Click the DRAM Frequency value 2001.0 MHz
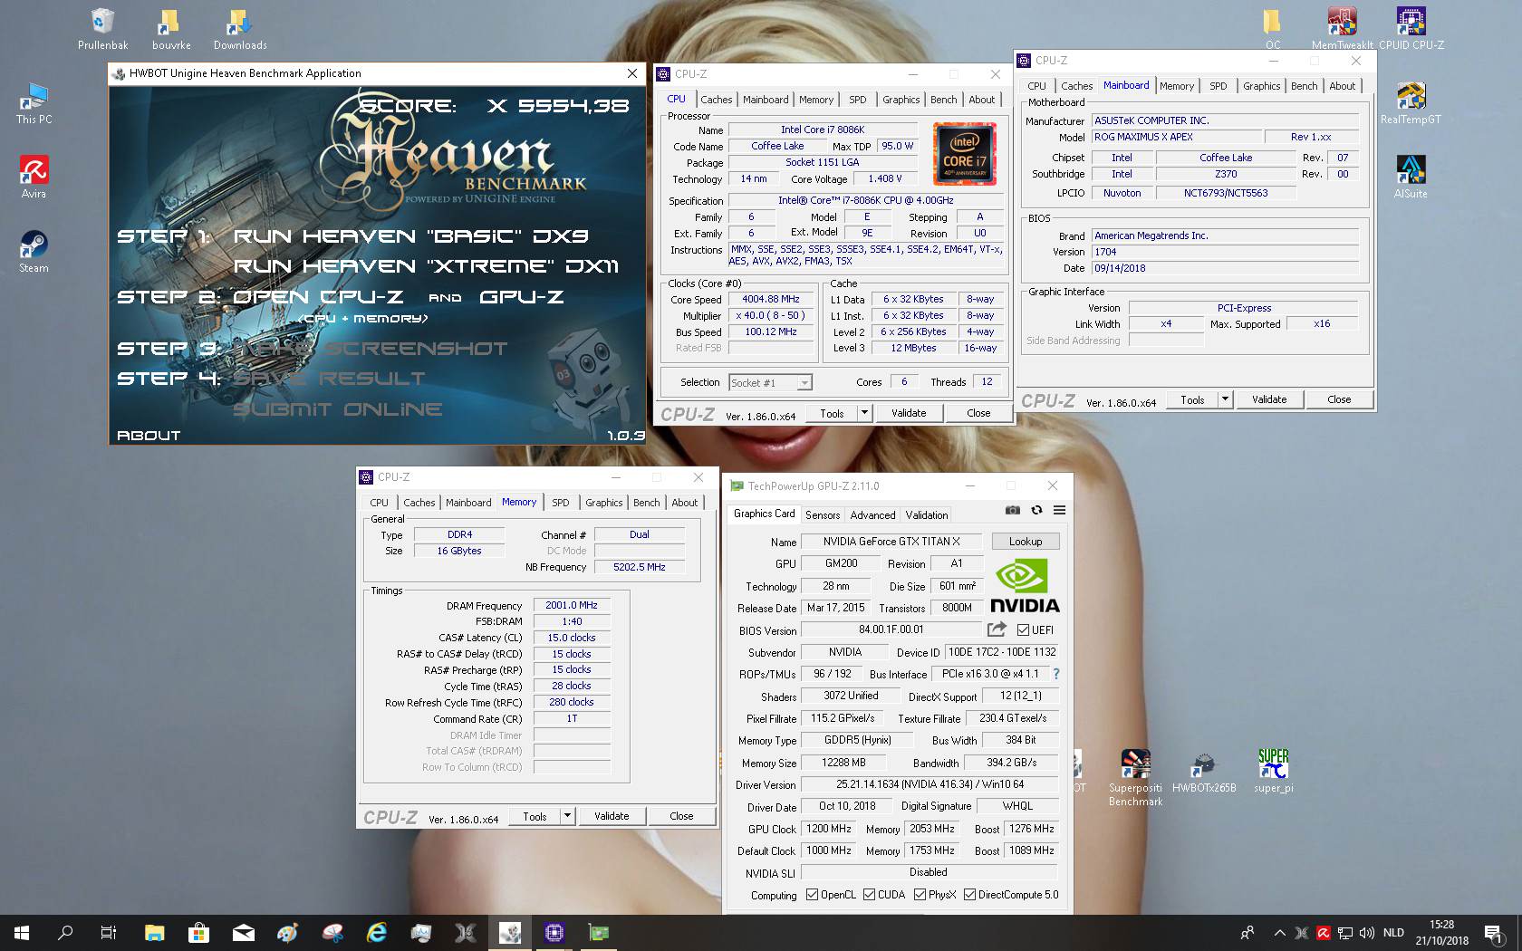 pyautogui.click(x=572, y=605)
